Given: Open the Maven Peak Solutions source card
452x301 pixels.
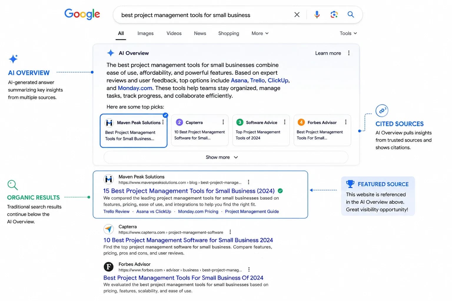Looking at the screenshot, I should coord(134,131).
